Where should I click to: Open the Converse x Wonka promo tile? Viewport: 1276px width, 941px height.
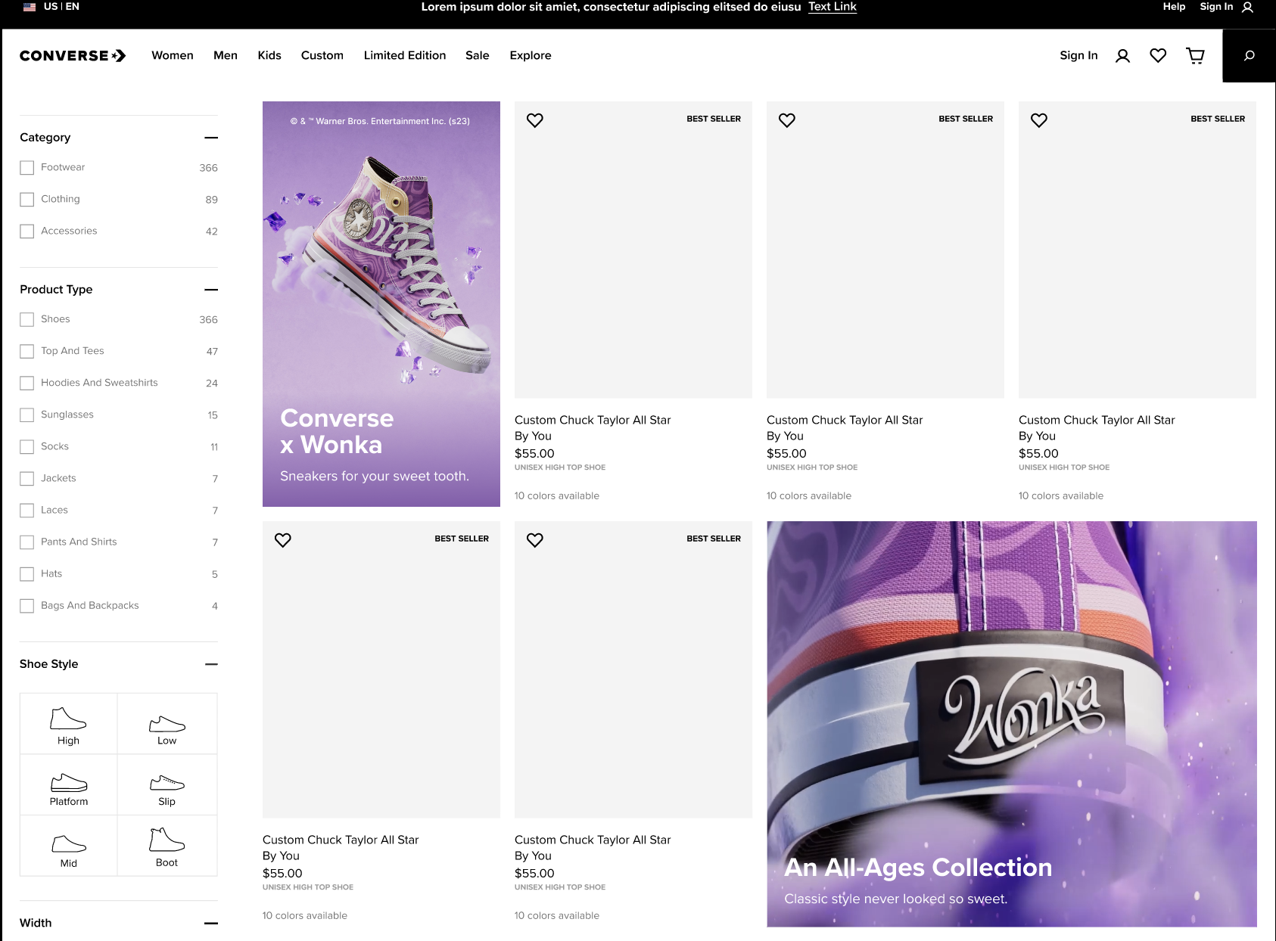point(381,303)
